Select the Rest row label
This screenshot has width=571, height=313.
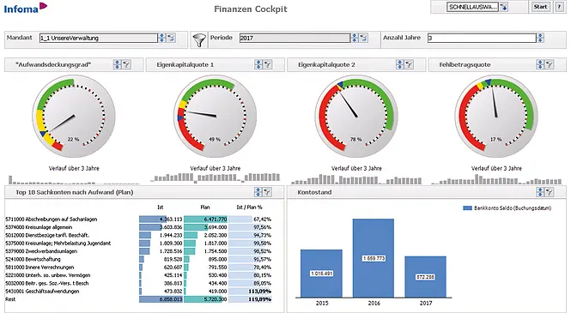[10, 299]
